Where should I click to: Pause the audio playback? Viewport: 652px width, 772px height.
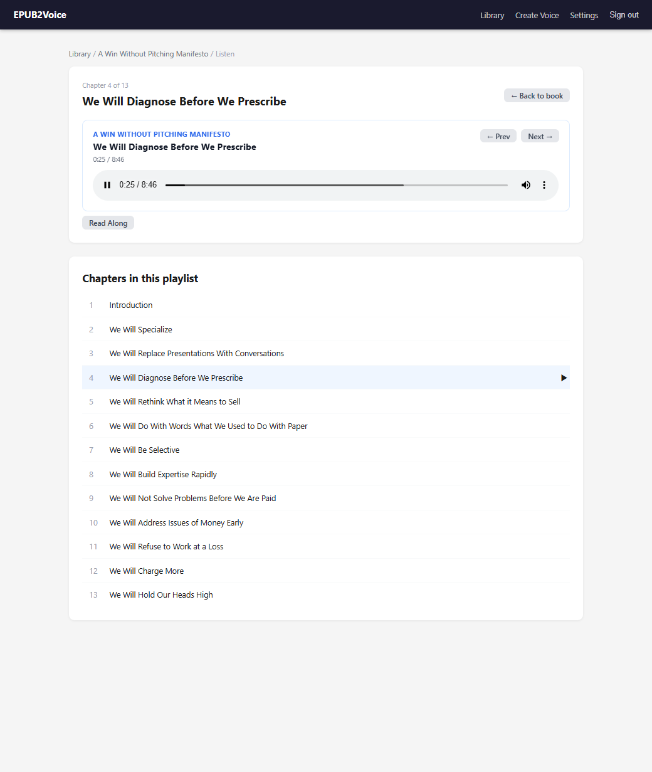pos(107,185)
